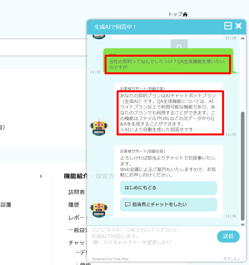This screenshot has height=265, width=249.
Task: Select 担当者とチャットをしたい option
Action: coord(168,205)
